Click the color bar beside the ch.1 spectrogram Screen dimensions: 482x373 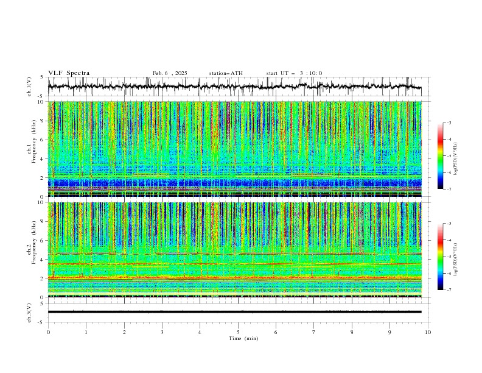(x=440, y=156)
